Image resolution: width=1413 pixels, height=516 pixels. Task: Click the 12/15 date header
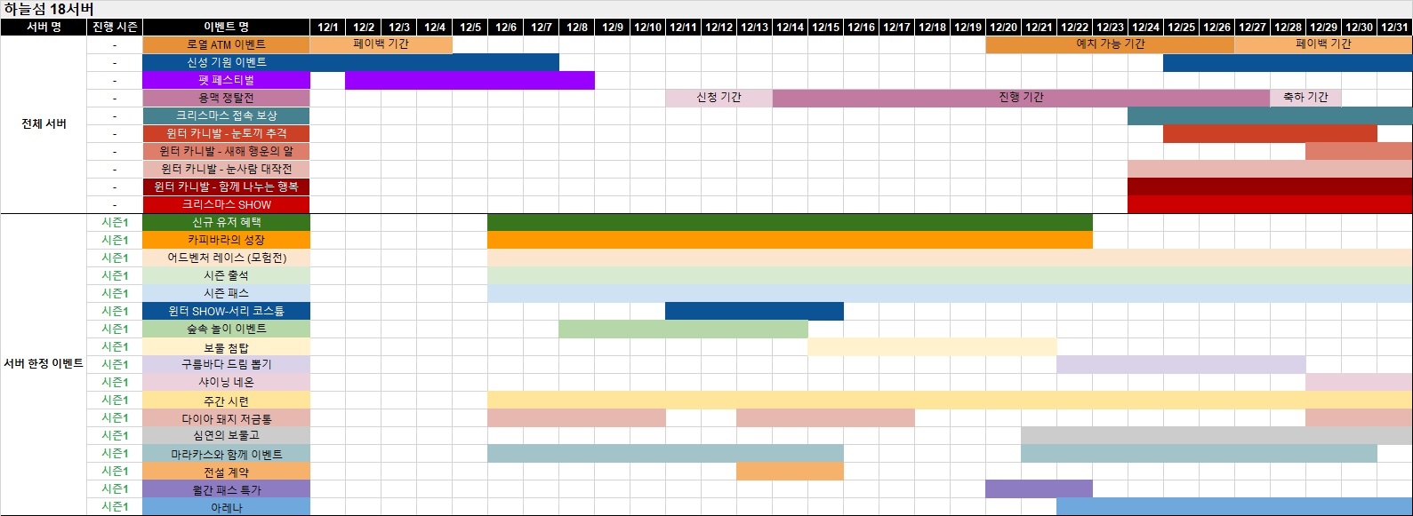pos(825,28)
